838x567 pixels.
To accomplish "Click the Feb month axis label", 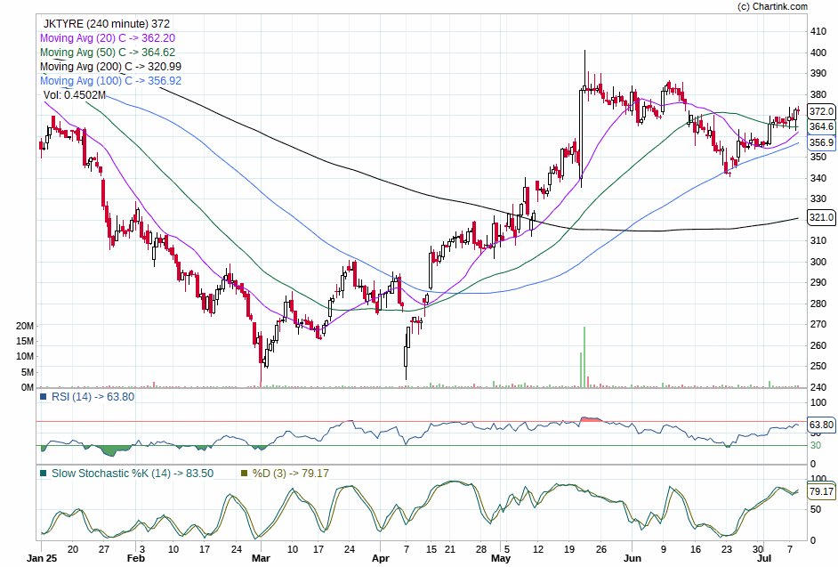I will click(136, 558).
